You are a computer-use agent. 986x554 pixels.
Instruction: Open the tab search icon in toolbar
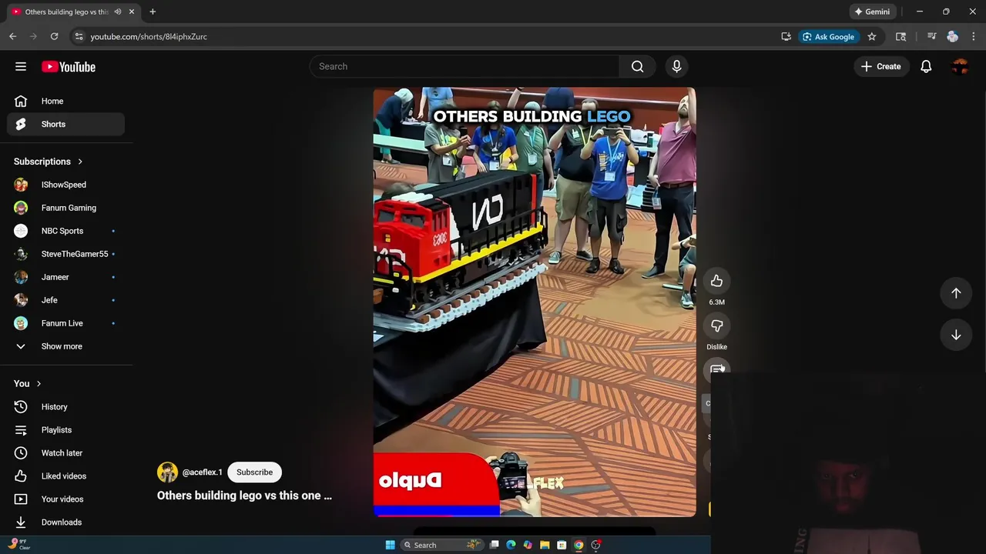click(x=900, y=36)
